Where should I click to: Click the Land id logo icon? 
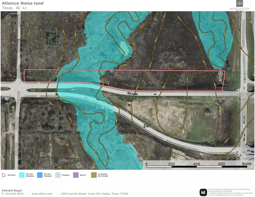coord(203,192)
